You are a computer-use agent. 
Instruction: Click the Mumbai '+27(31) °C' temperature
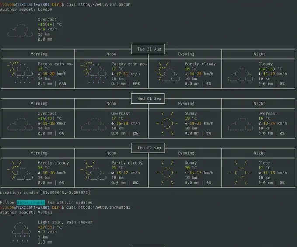50,227
